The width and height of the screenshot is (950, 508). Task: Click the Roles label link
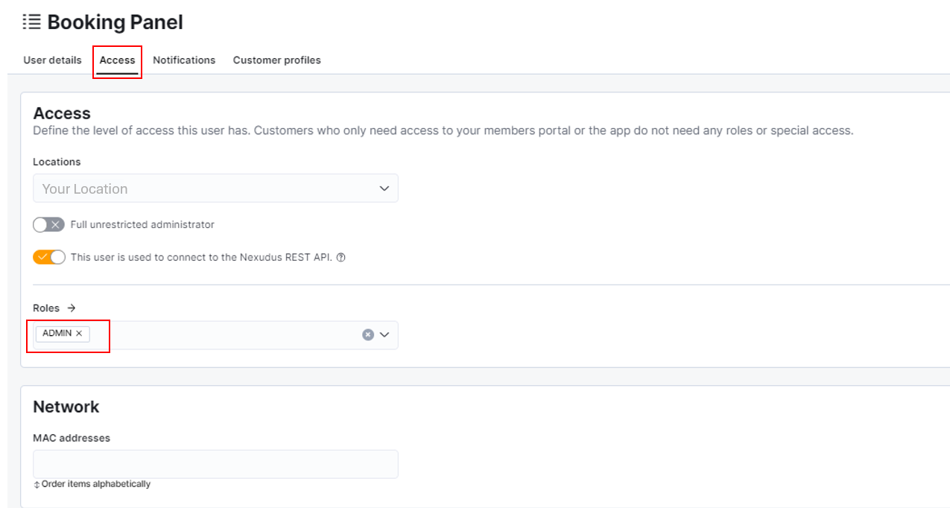pyautogui.click(x=46, y=308)
